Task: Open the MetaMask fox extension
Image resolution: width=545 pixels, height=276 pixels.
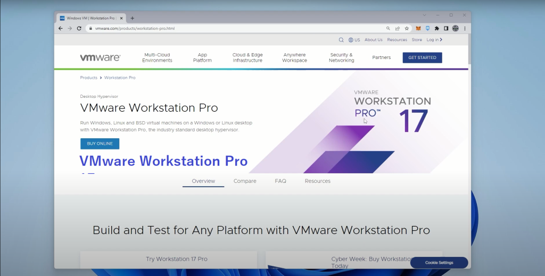Action: pyautogui.click(x=418, y=29)
